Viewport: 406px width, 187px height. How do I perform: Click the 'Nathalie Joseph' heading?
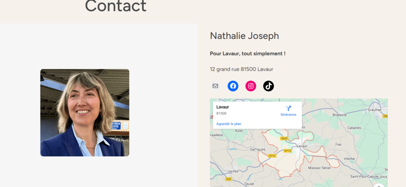pyautogui.click(x=244, y=36)
